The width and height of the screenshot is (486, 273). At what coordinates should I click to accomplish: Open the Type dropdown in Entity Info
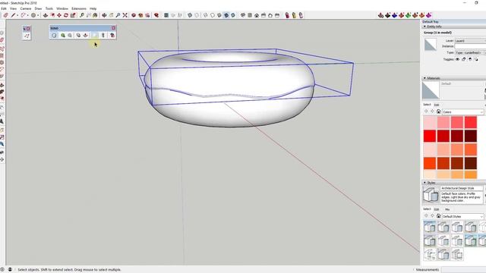pyautogui.click(x=470, y=53)
